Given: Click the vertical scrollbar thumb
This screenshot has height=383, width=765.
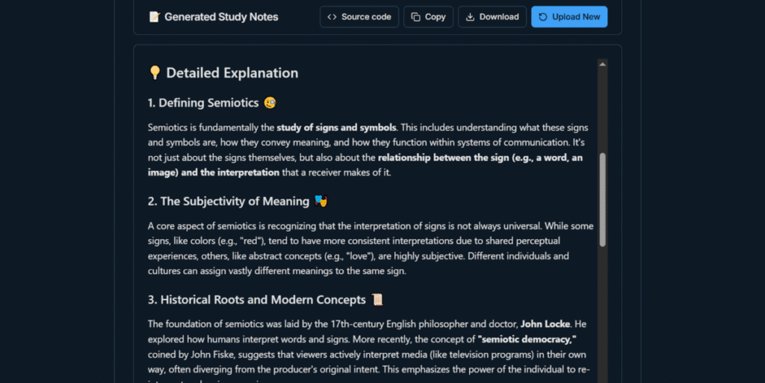Looking at the screenshot, I should coord(602,199).
